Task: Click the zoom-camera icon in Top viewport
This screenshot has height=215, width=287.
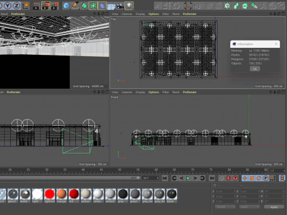Action: 275,14
